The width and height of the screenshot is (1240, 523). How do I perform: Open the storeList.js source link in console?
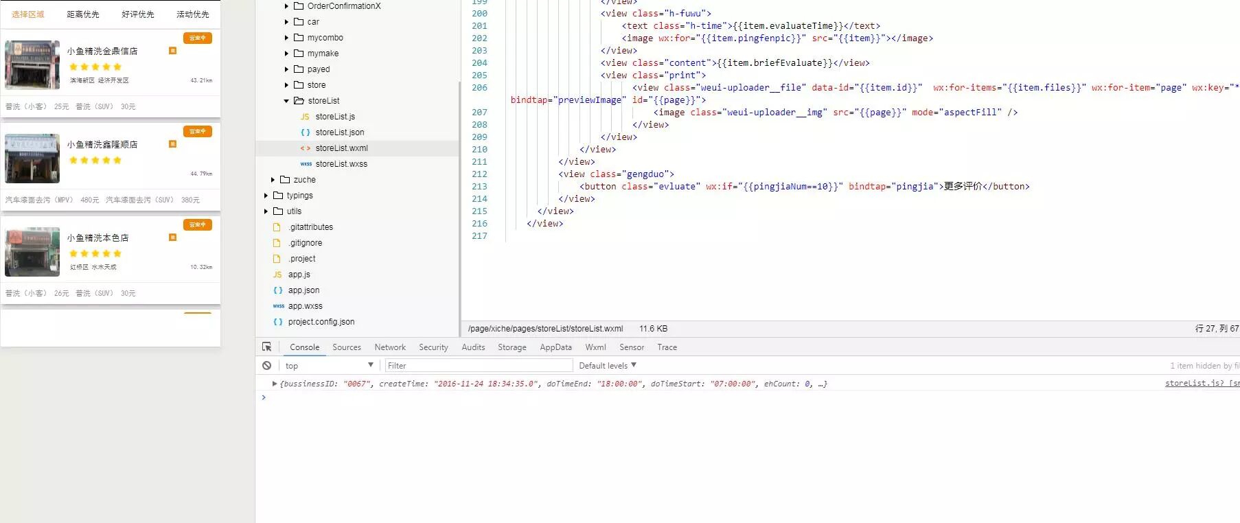pyautogui.click(x=1202, y=383)
